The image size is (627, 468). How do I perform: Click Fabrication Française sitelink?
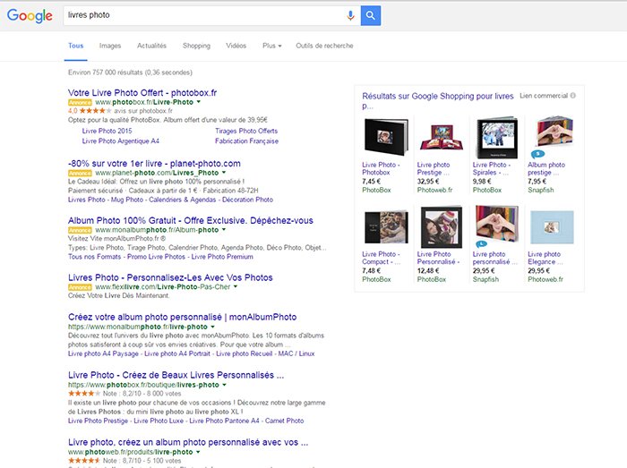coord(246,141)
